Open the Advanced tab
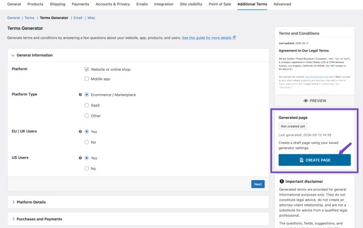Screen dimensions: 363x228 pyautogui.click(x=282, y=4)
